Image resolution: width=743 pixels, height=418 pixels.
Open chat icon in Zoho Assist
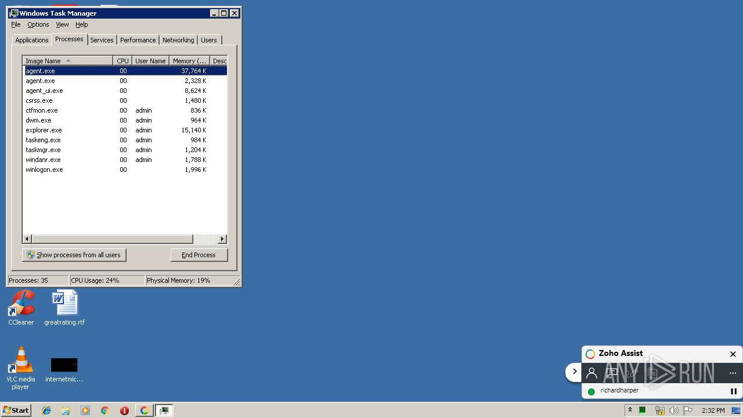tap(612, 373)
